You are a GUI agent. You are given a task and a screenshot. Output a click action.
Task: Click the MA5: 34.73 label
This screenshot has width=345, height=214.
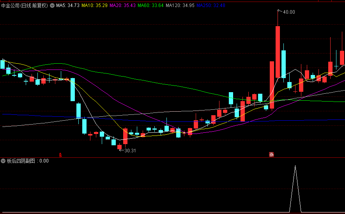point(68,5)
